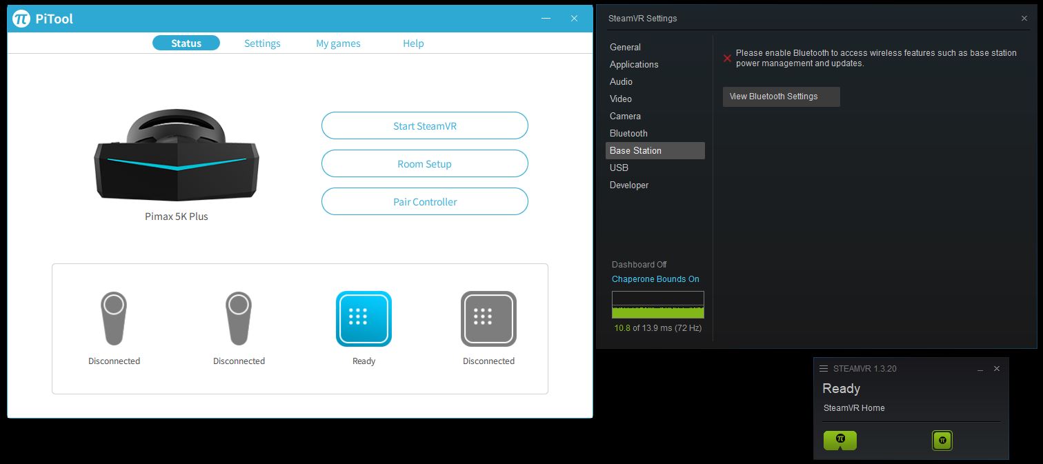This screenshot has width=1043, height=464.
Task: Close the SteamVR status window
Action: (x=997, y=369)
